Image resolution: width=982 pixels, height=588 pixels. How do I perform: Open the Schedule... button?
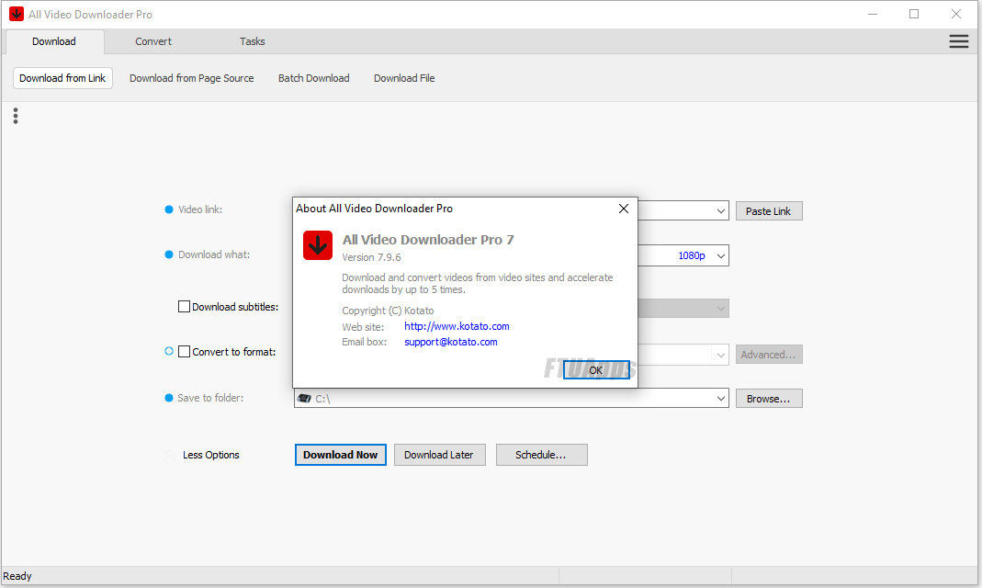click(541, 455)
